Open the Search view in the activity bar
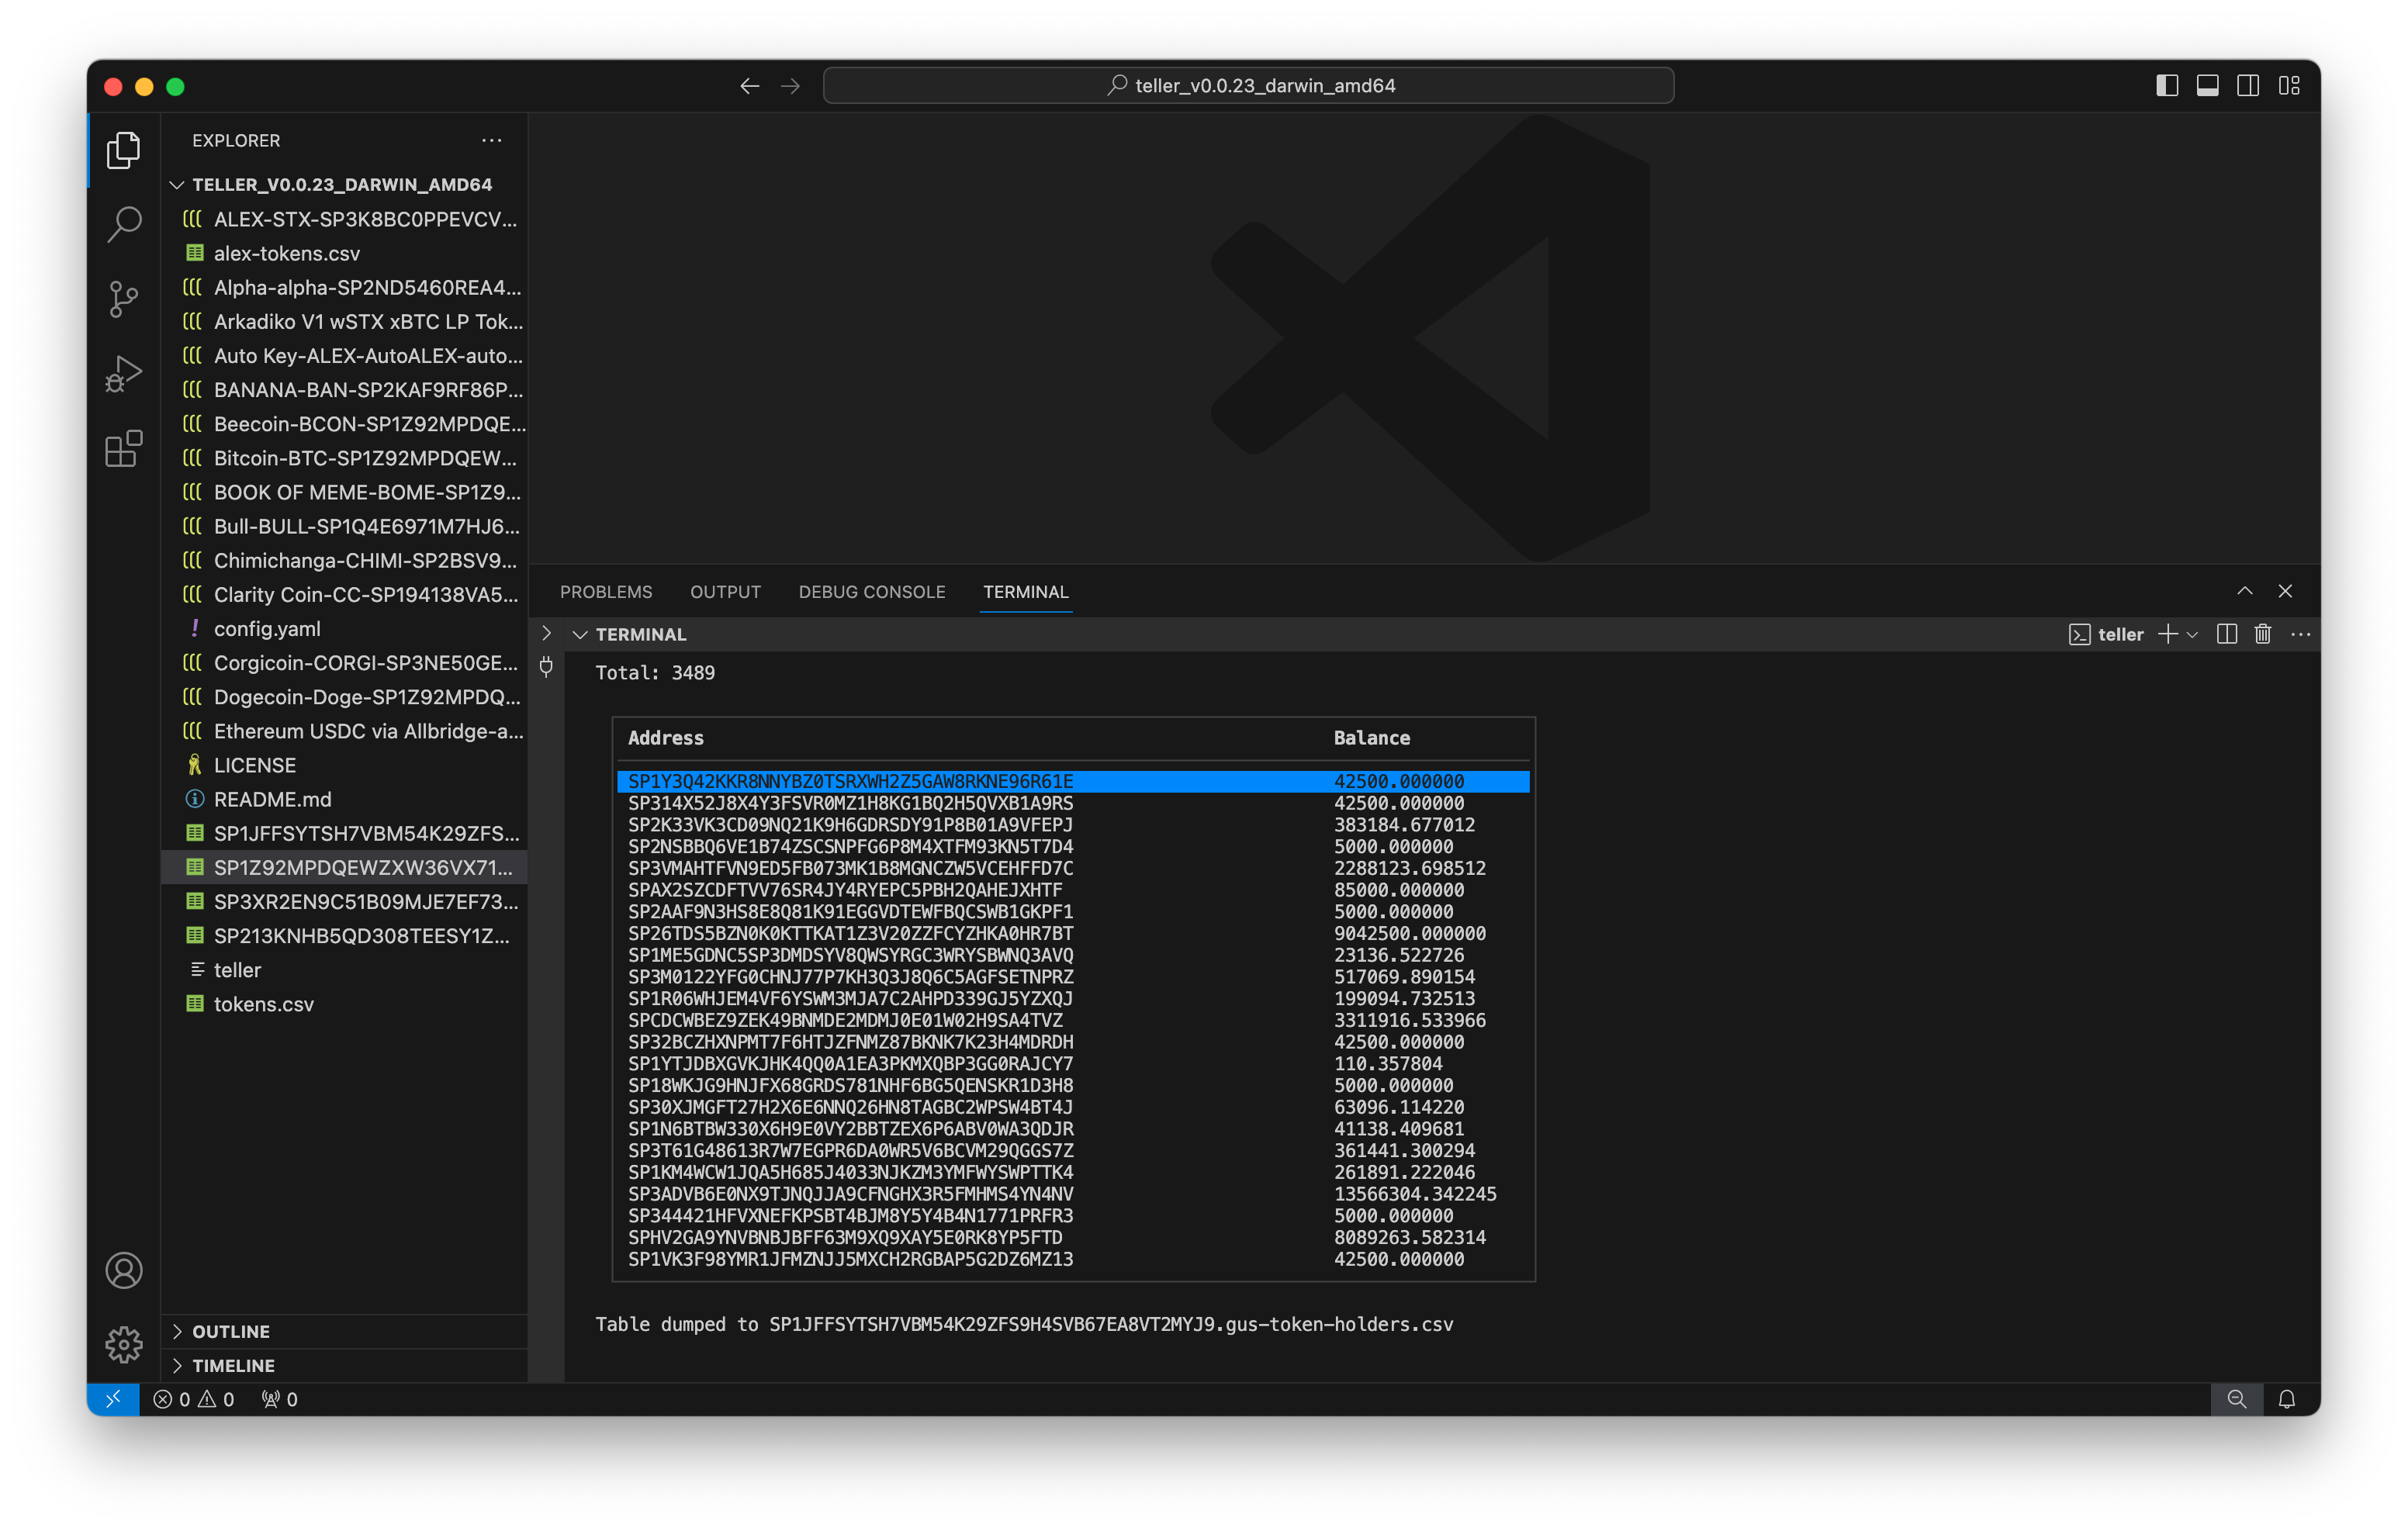 (123, 224)
